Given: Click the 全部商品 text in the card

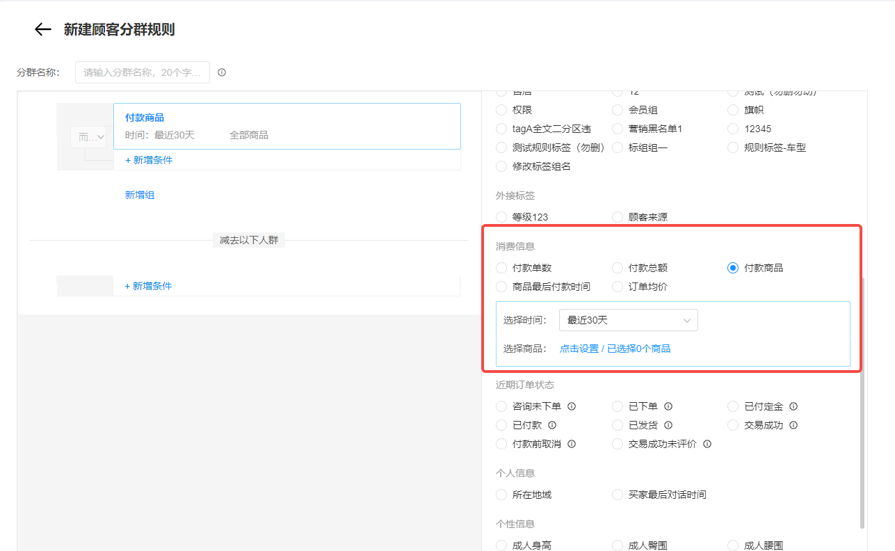Looking at the screenshot, I should pyautogui.click(x=249, y=135).
